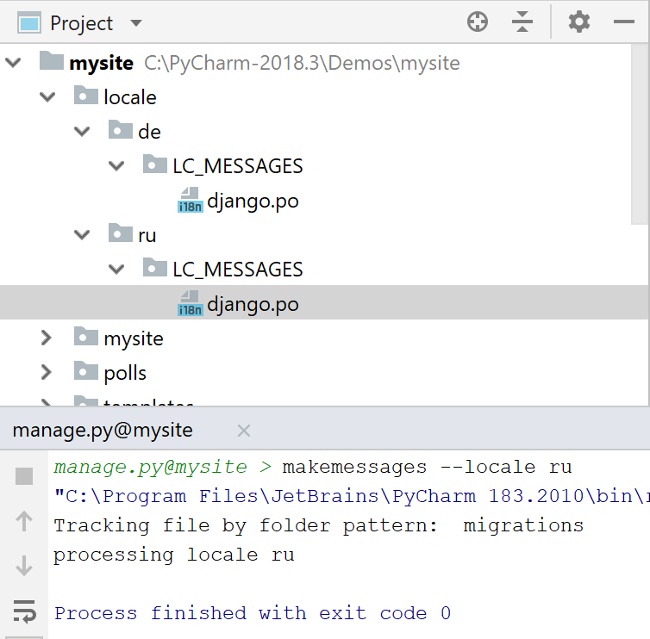650x639 pixels.
Task: Open Project panel settings gear
Action: click(579, 22)
